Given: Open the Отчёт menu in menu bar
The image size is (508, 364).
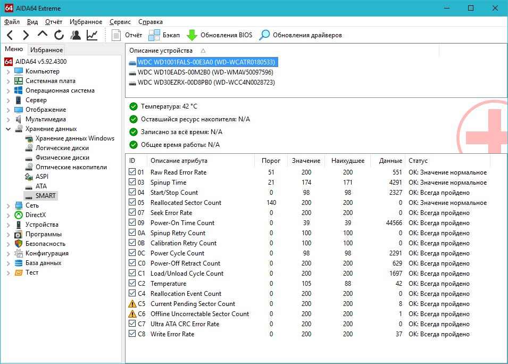Looking at the screenshot, I should 54,22.
